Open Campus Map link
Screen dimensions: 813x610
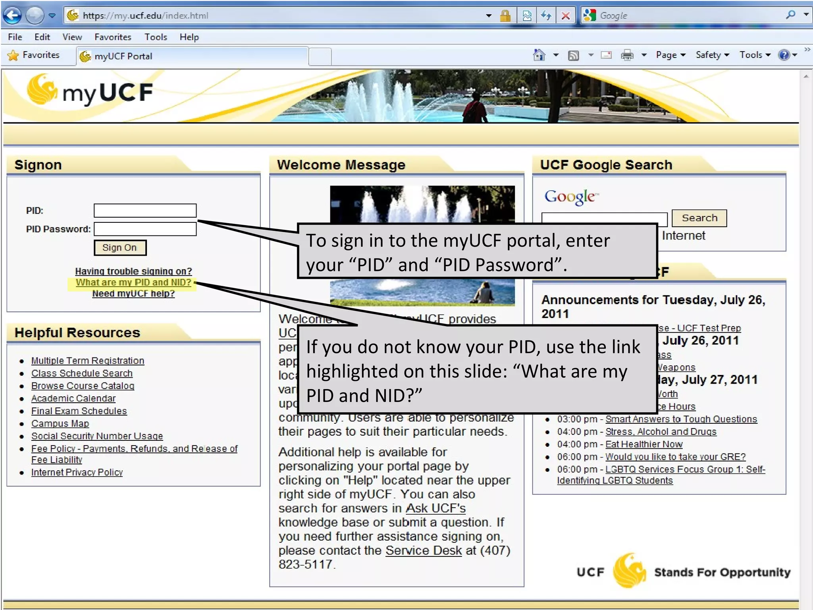60,423
